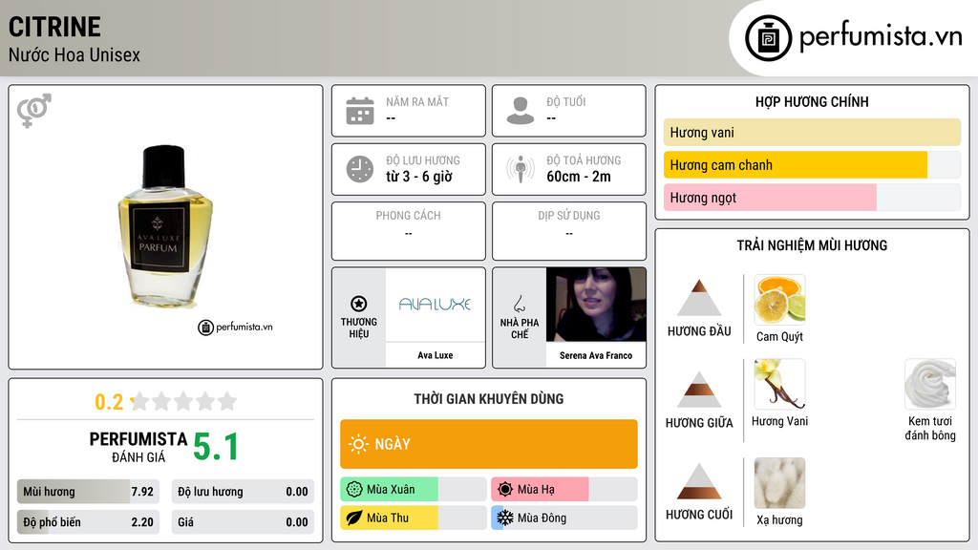978x550 pixels.
Task: Click the perfumista.vn bottle logo icon
Action: click(768, 38)
